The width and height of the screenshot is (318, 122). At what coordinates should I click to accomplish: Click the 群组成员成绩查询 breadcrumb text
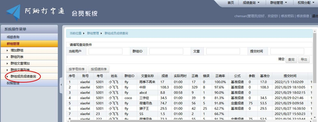(116, 33)
